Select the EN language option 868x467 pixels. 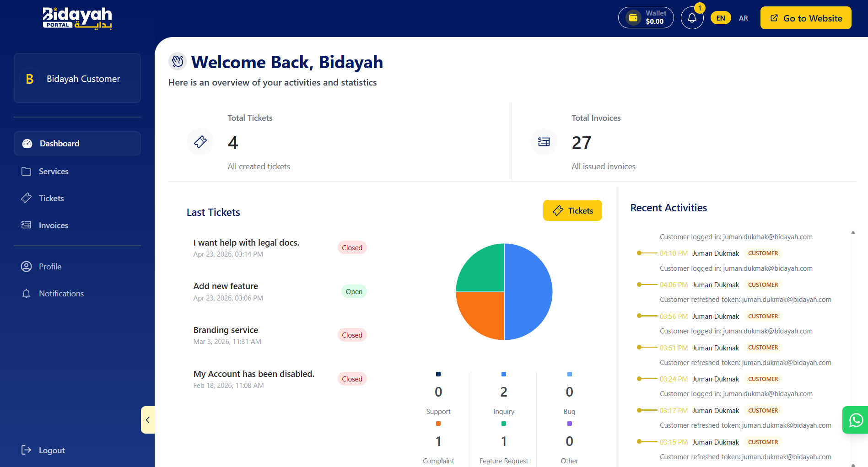(720, 17)
